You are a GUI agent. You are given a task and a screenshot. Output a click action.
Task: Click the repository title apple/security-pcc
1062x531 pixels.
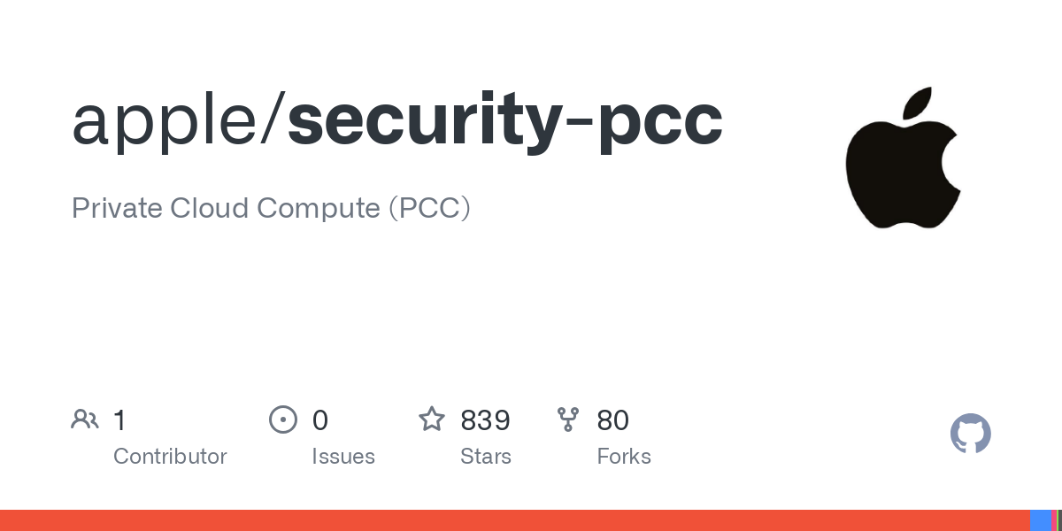(x=397, y=121)
